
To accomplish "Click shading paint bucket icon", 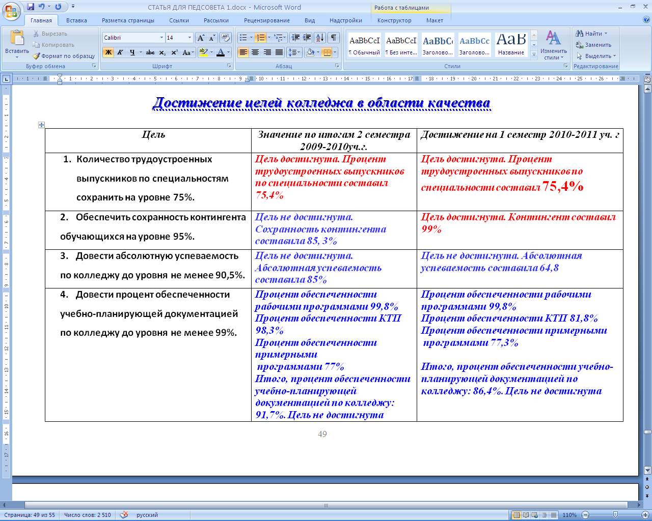I will click(310, 52).
